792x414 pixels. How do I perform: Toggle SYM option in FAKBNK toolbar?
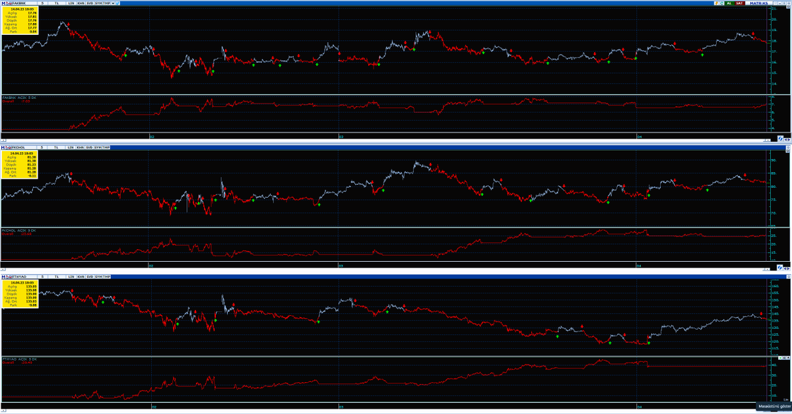pyautogui.click(x=98, y=3)
